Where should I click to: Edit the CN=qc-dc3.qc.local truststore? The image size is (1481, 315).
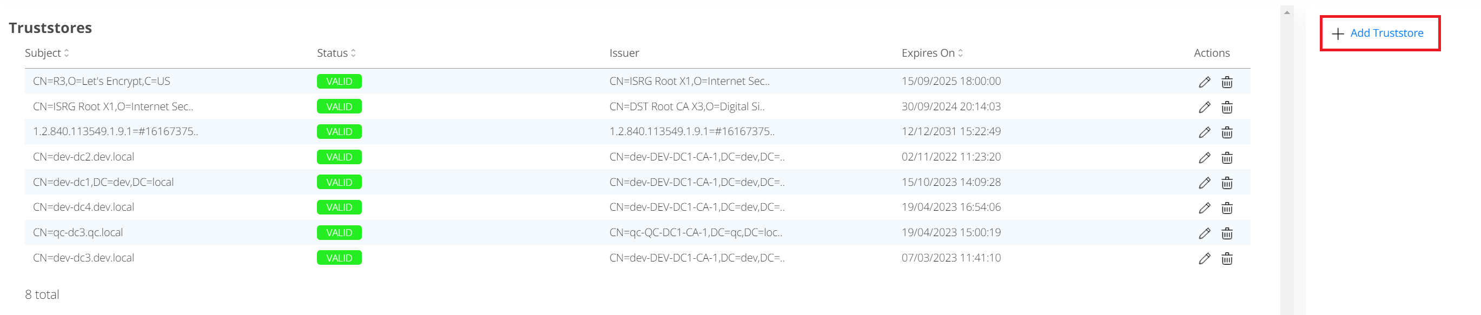tap(1204, 233)
